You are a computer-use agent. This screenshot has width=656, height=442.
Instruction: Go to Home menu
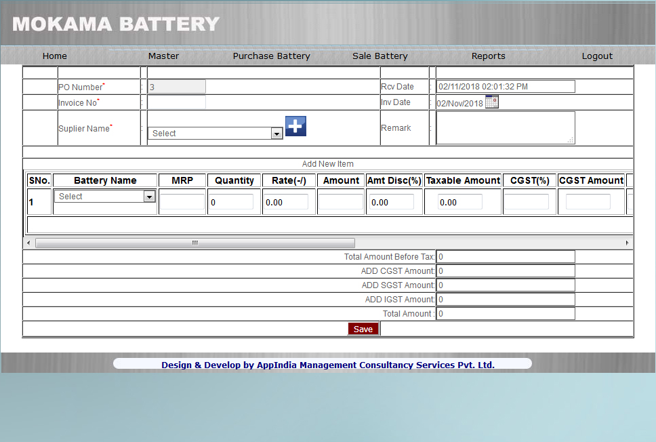[x=55, y=56]
